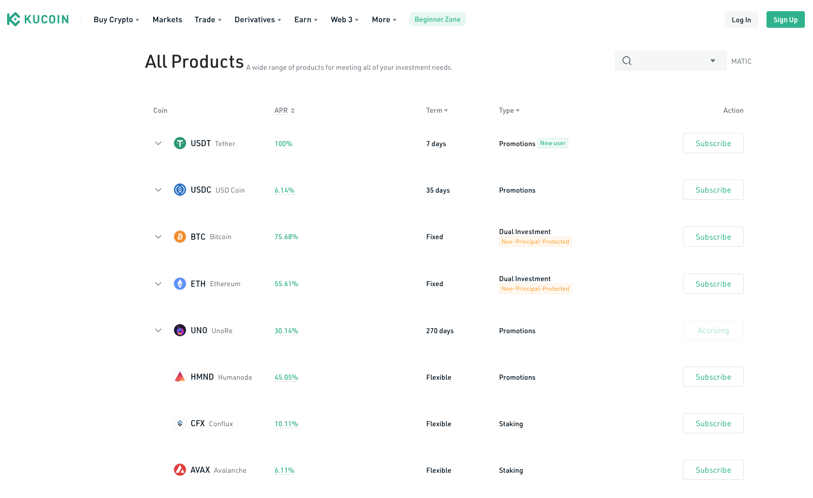The image size is (813, 498).
Task: Click the HMND Humanode coin icon
Action: click(180, 377)
